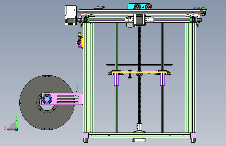Select the shaft coupler at lead screw bottom

coord(139,127)
